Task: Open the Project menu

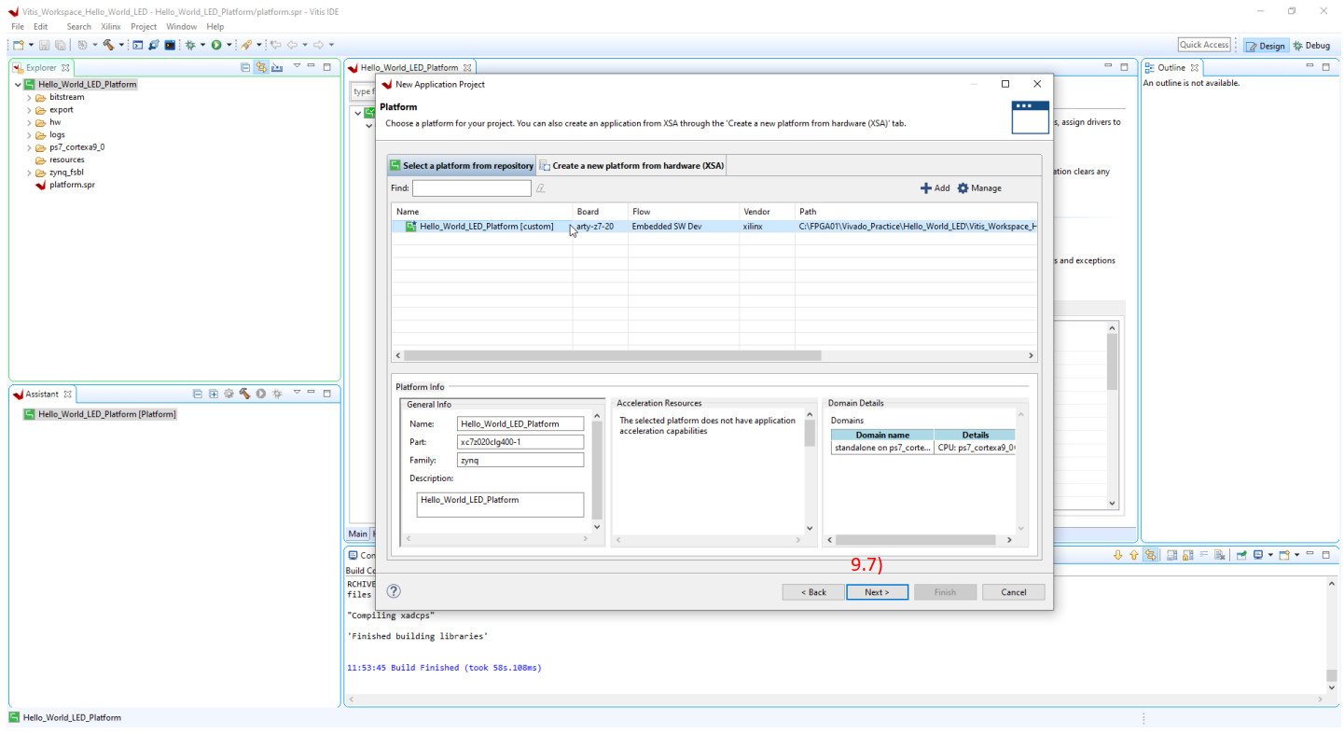Action: [144, 27]
